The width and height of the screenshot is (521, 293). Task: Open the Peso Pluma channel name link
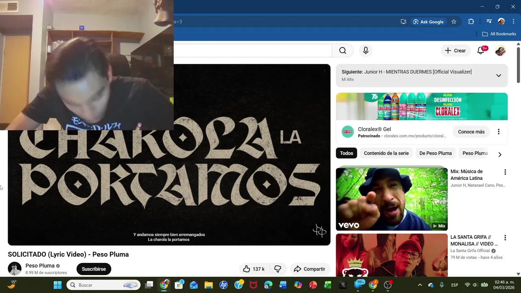pos(40,266)
